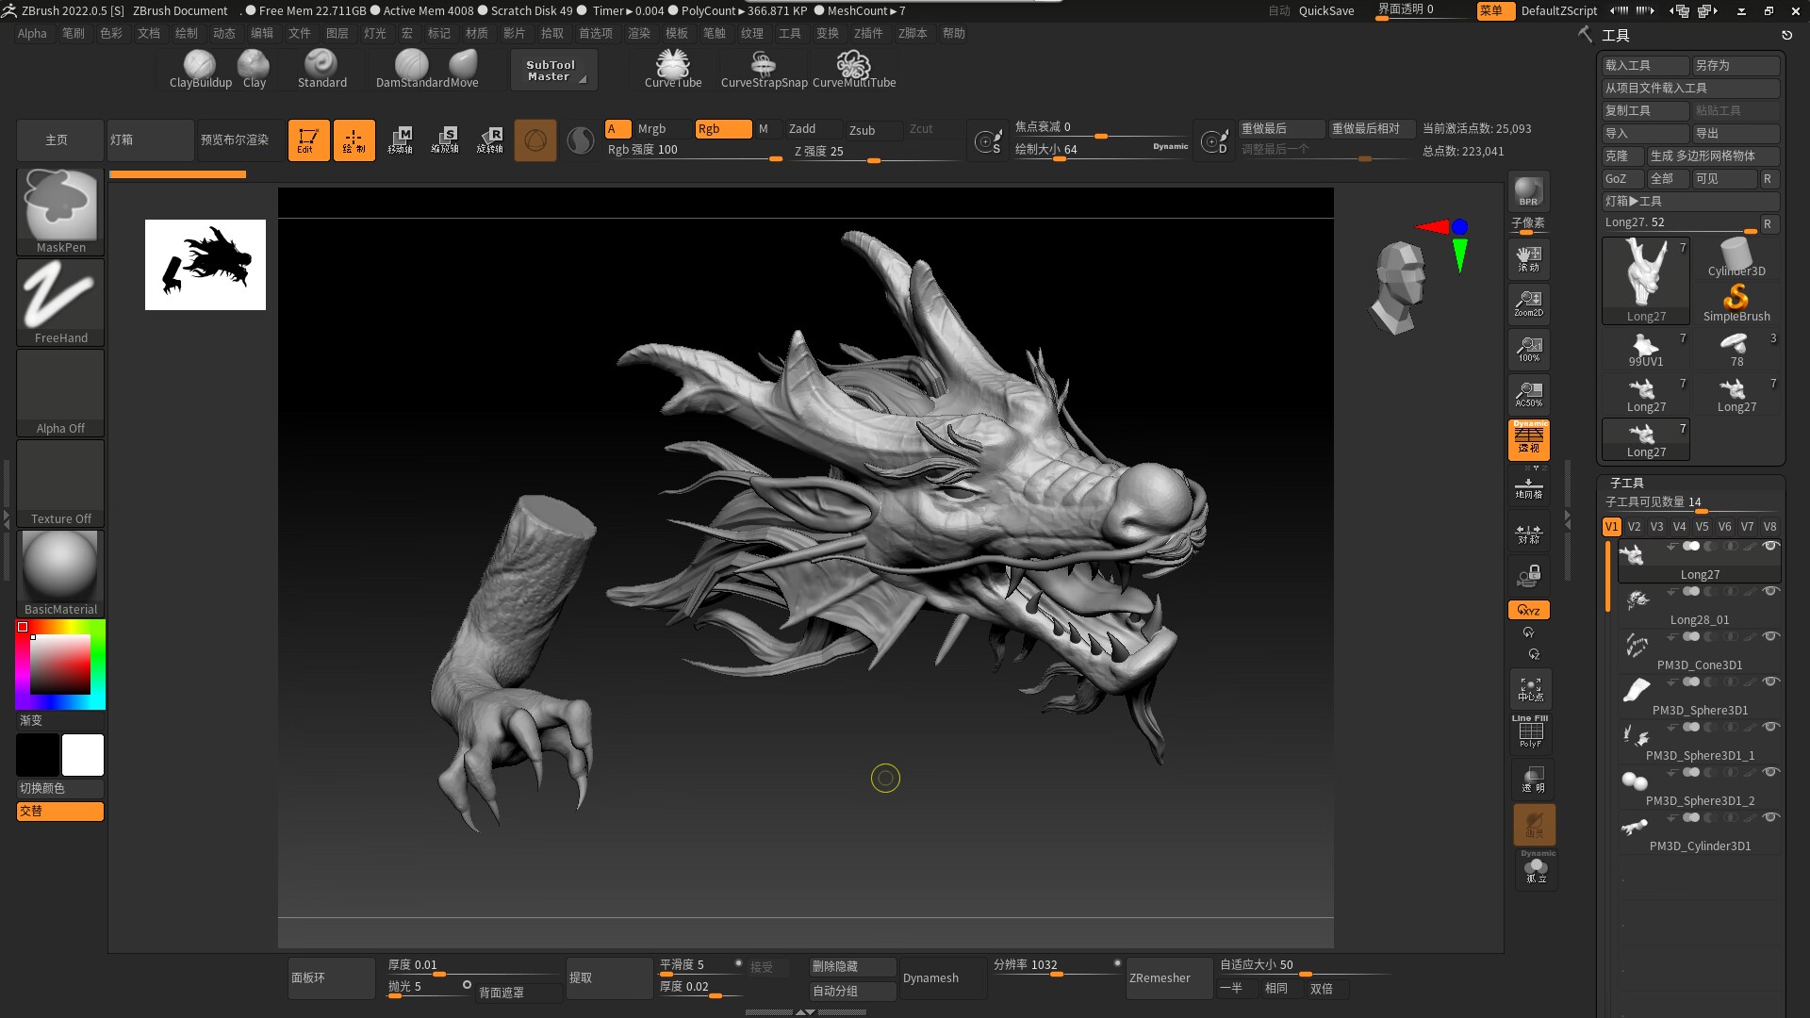Collapse the 子工具 subtool panel header
This screenshot has height=1018, width=1810.
1627,482
